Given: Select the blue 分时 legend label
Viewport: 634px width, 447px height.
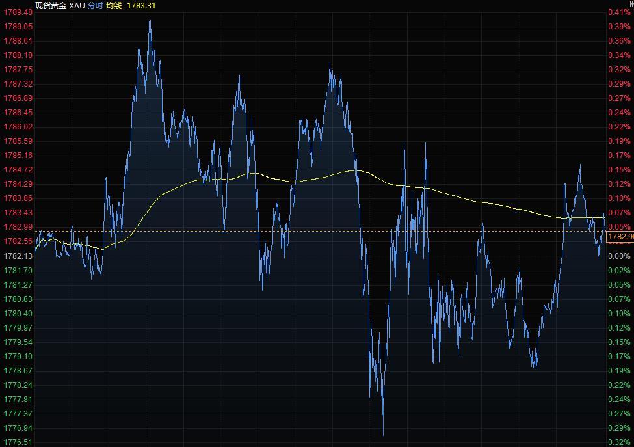Looking at the screenshot, I should pos(95,5).
